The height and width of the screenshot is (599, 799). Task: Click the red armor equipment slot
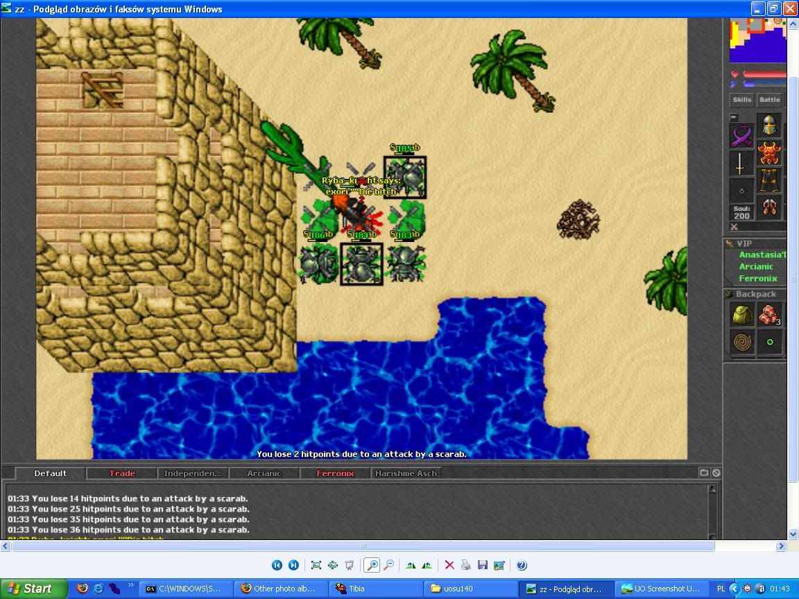click(769, 153)
